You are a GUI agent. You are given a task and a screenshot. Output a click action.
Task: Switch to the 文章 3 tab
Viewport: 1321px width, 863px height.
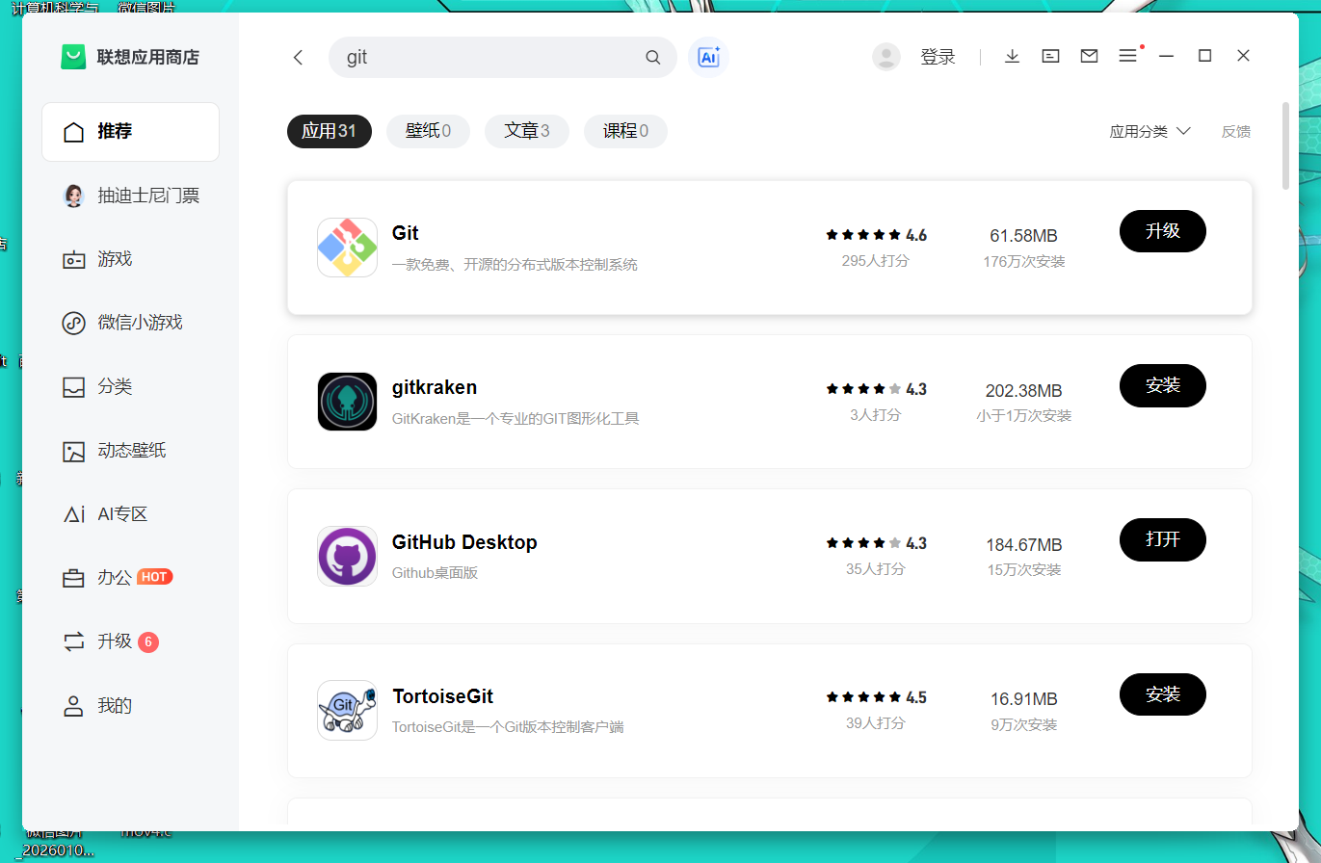tap(527, 131)
